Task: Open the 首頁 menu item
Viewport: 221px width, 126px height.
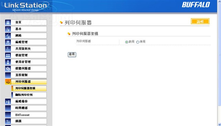Action: [29, 22]
